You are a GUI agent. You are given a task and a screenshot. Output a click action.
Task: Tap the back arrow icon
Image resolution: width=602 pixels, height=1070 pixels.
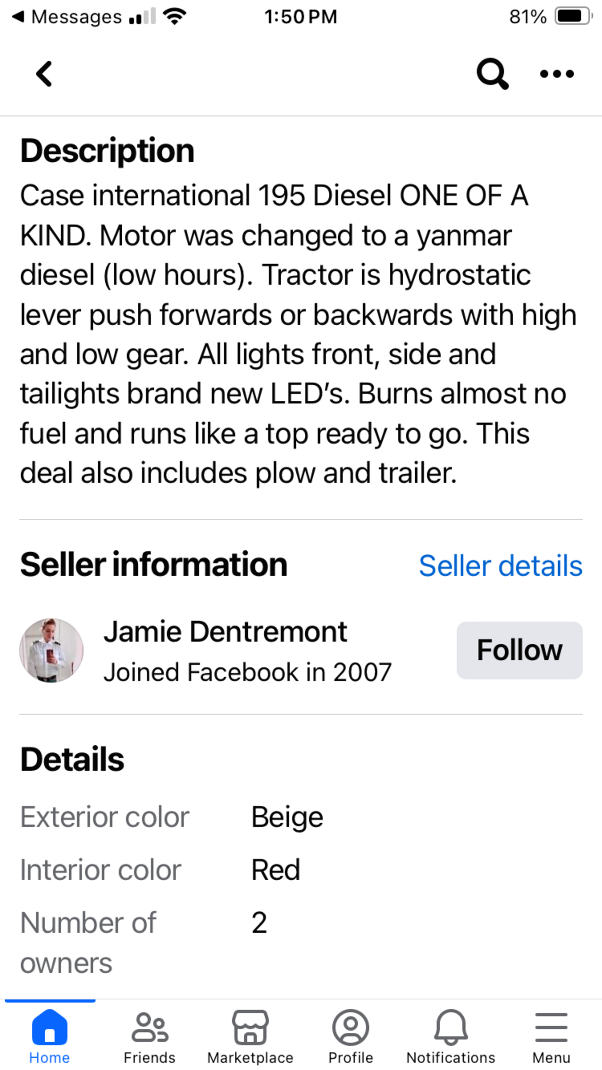tap(44, 74)
